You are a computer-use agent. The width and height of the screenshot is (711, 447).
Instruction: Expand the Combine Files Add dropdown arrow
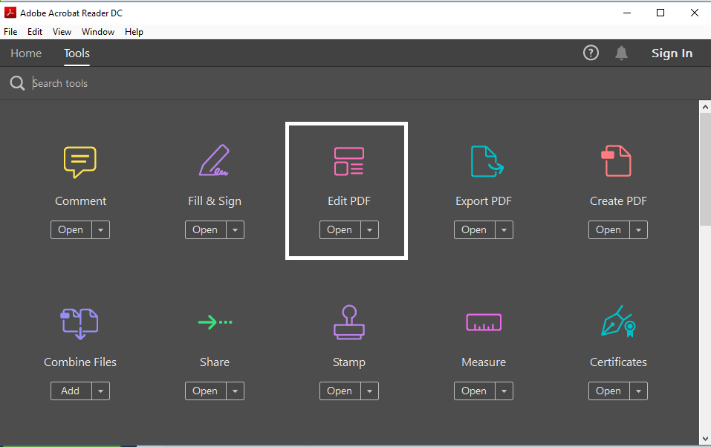point(100,391)
